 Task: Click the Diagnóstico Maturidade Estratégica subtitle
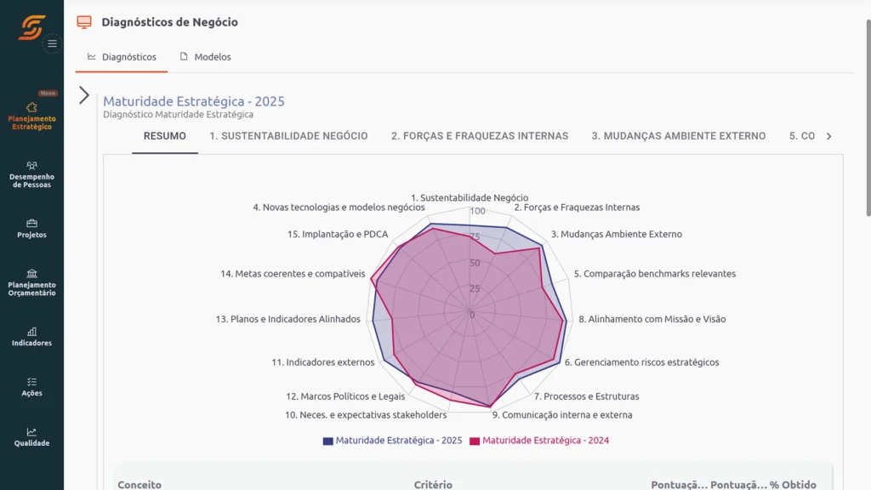coord(178,115)
